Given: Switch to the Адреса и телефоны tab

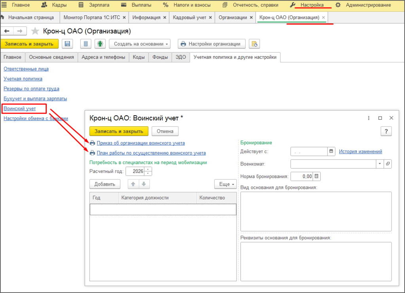Looking at the screenshot, I should pos(103,57).
